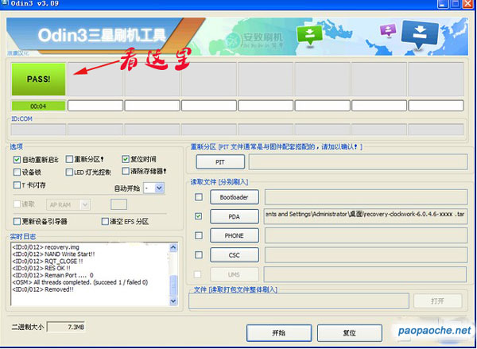Tick the checkbox beside CSC
The image size is (477, 349).
[199, 254]
